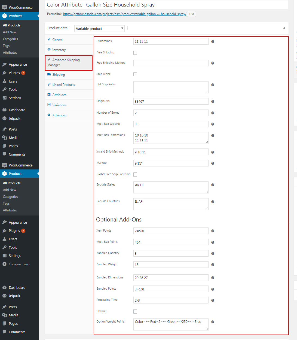Screen dimensions: 297x340
Task: Click the help icon next to Processing Time
Action: pos(213,300)
